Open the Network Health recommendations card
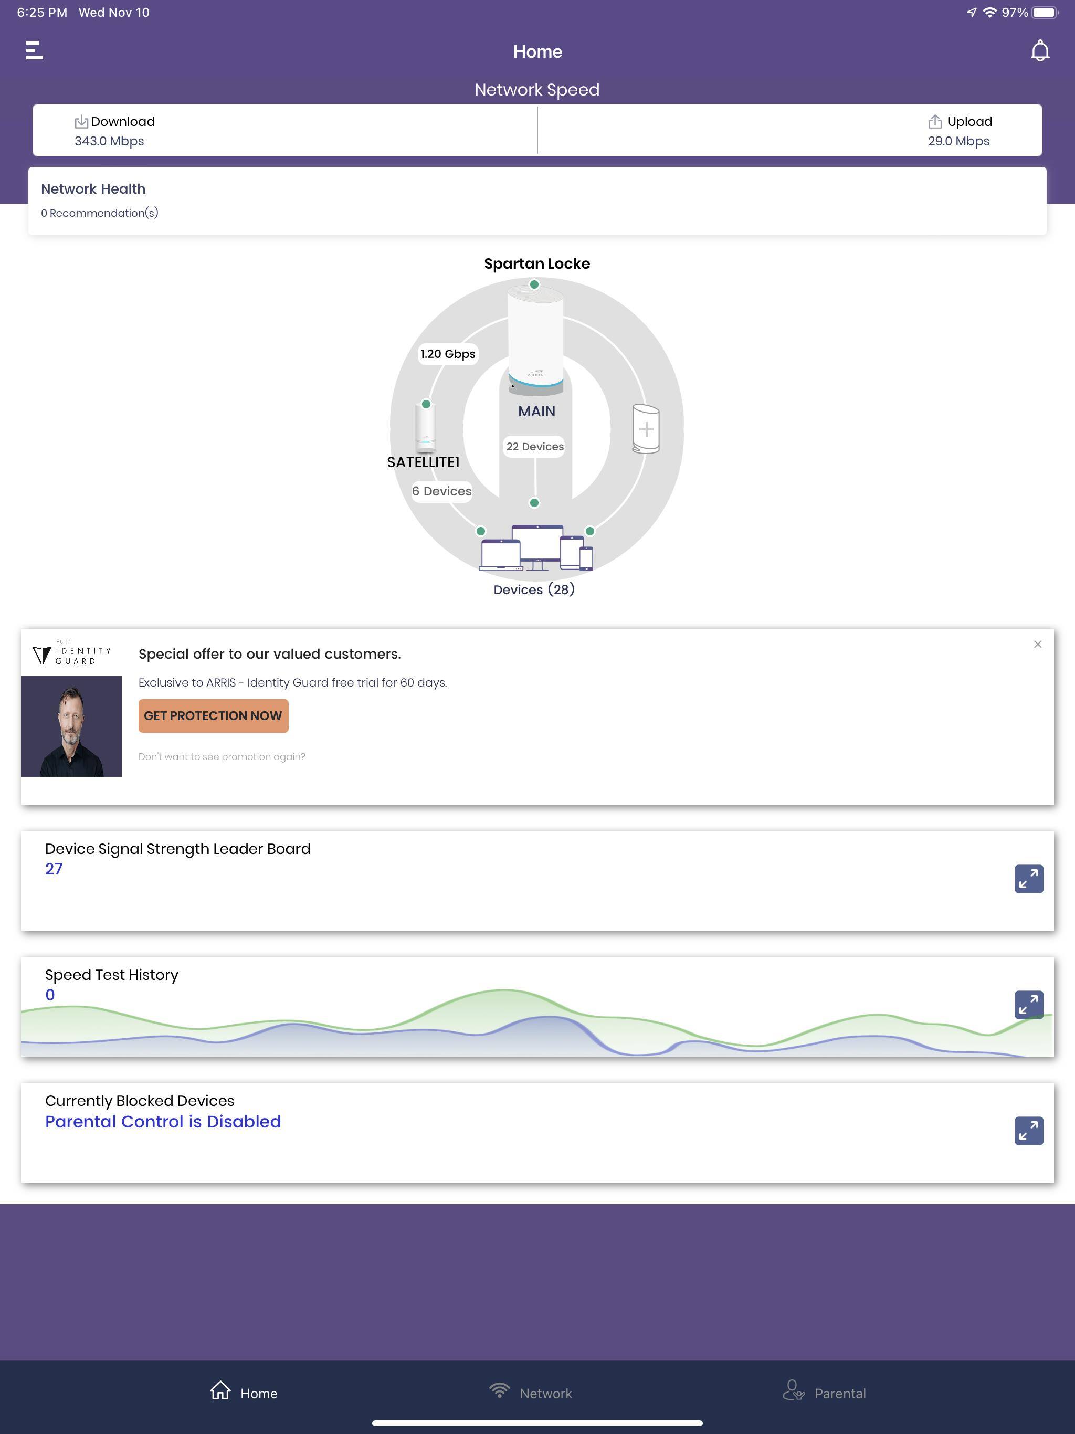The image size is (1075, 1434). [x=537, y=201]
